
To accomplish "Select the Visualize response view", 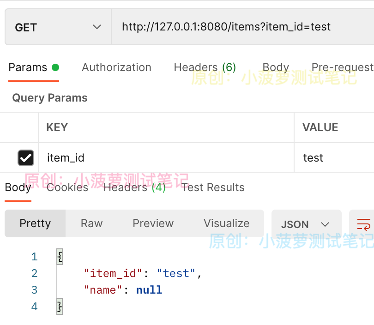I will (227, 223).
